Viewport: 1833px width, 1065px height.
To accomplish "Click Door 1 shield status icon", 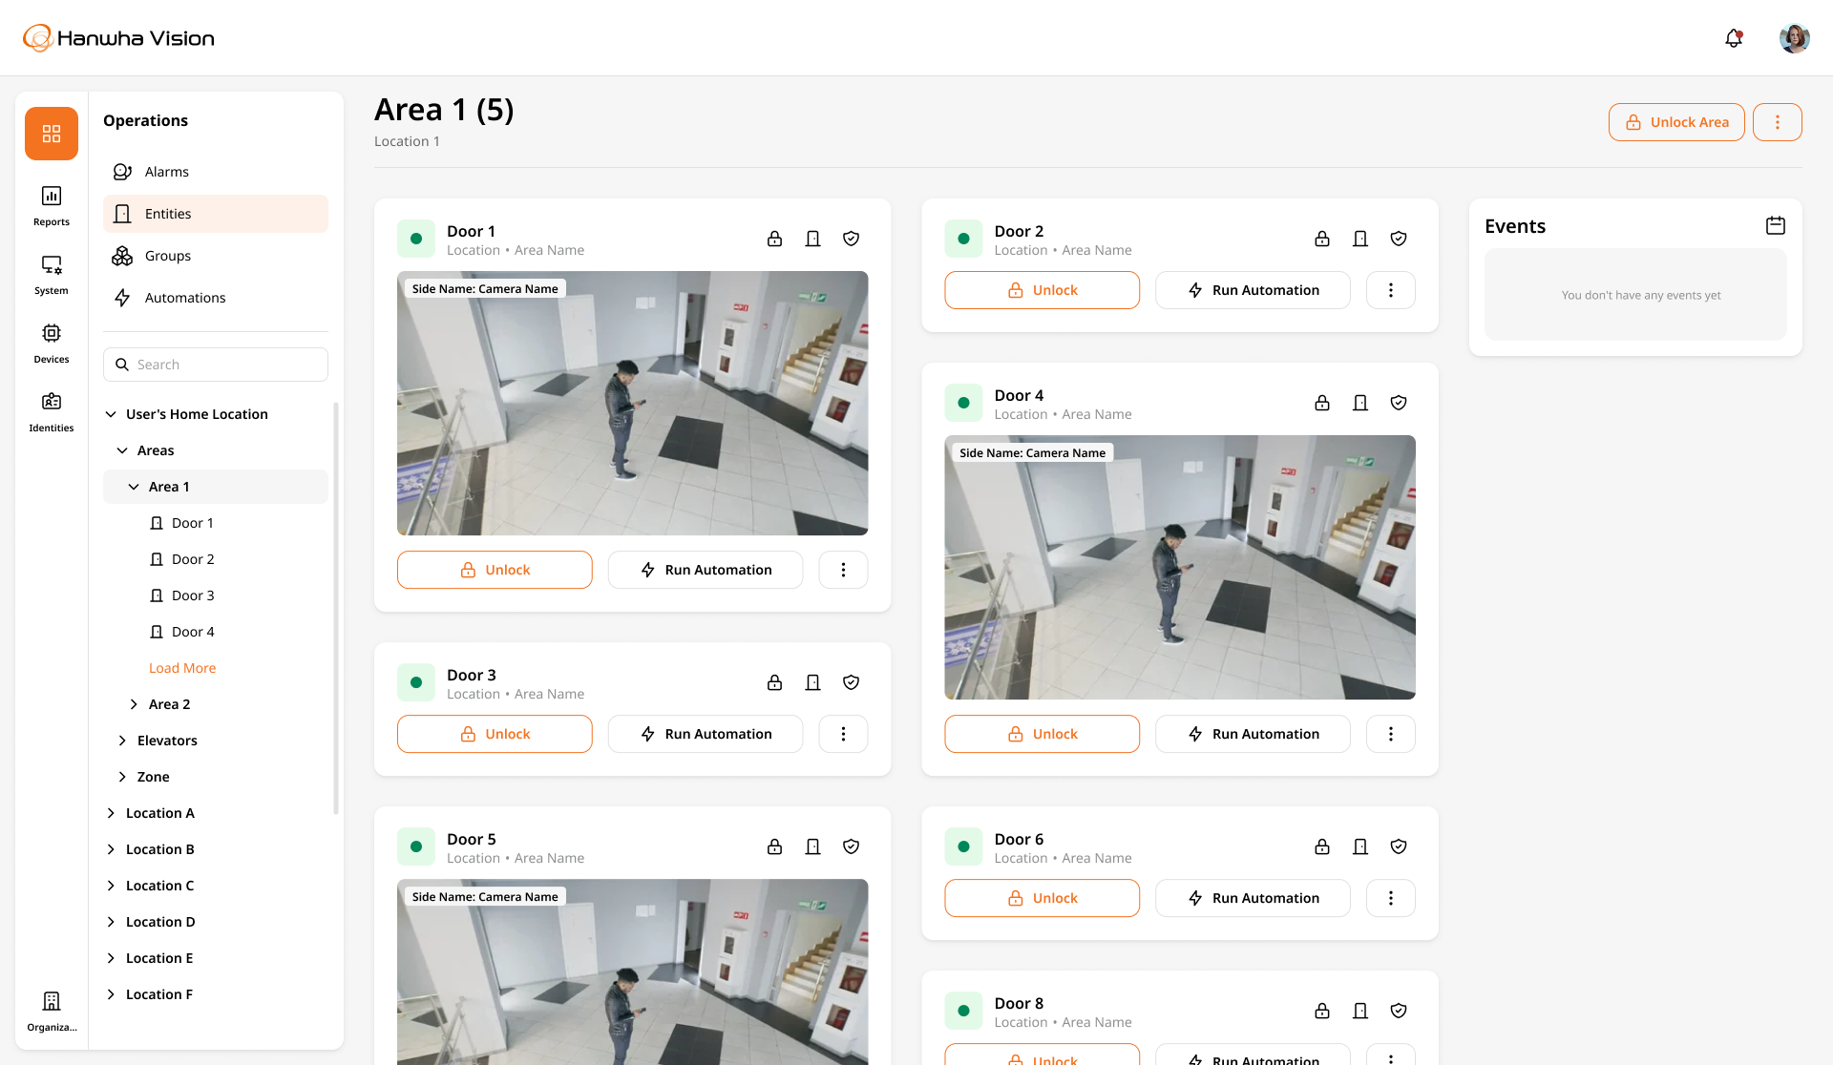I will pyautogui.click(x=852, y=239).
